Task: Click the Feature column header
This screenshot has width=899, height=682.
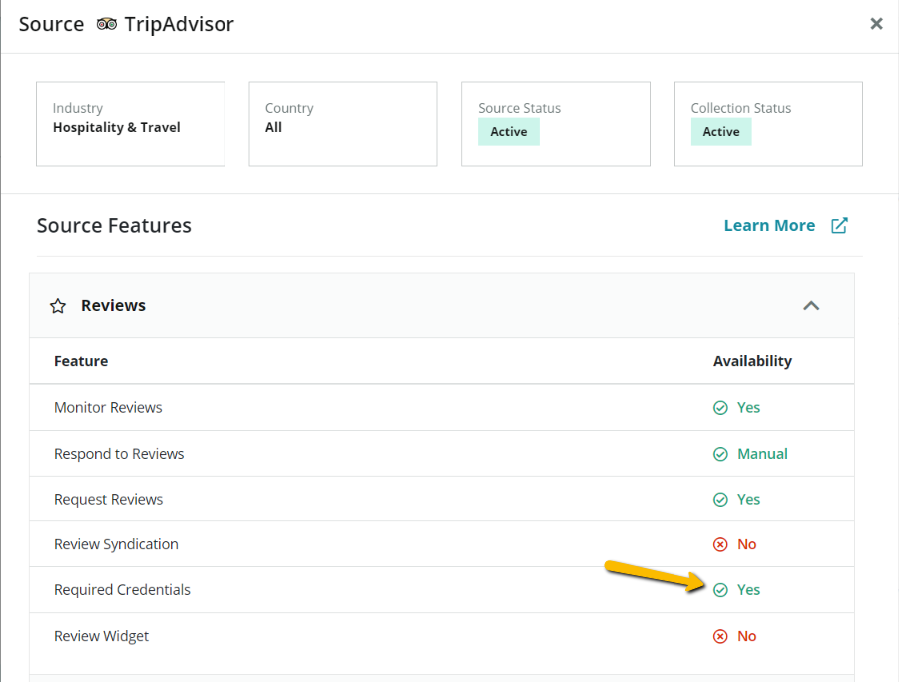Action: [81, 361]
